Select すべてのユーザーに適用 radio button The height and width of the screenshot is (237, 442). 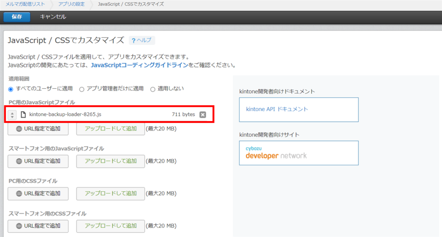11,89
